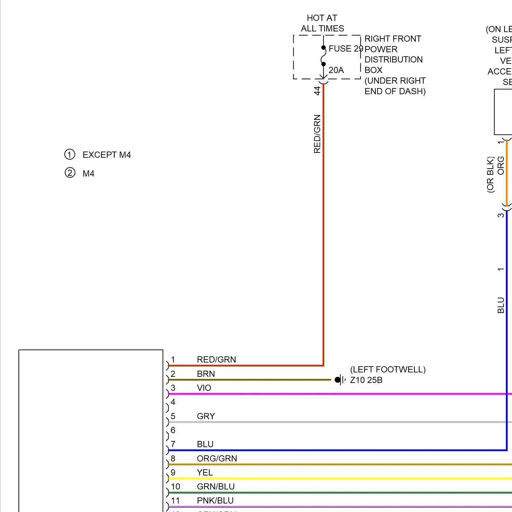This screenshot has height=512, width=512.
Task: Click pin '1' RED/GRN connector row label
Action: pos(173,360)
